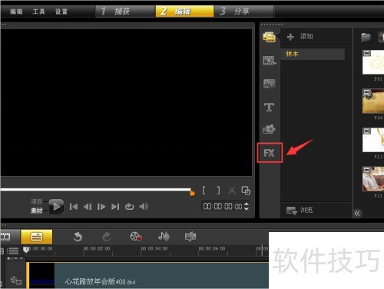The height and width of the screenshot is (289, 384).
Task: Open Auto Music
Action: point(190,237)
